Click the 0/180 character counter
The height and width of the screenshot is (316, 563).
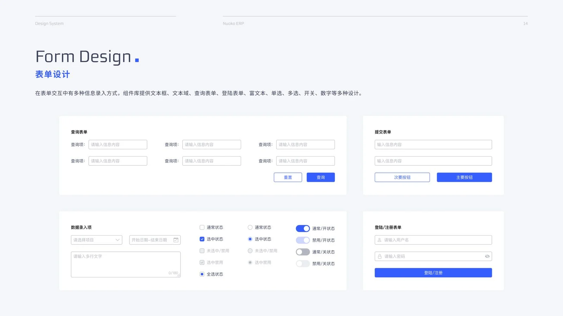[x=173, y=273]
